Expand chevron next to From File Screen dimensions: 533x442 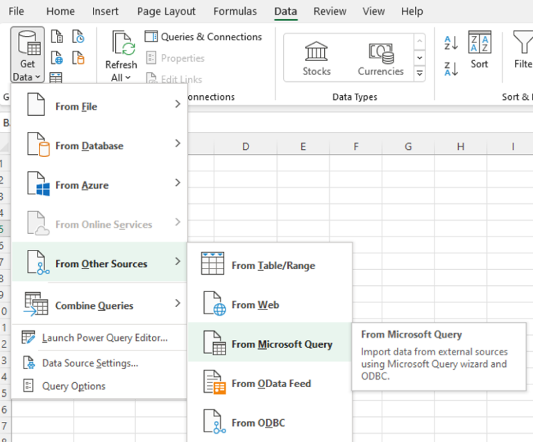[x=178, y=104]
